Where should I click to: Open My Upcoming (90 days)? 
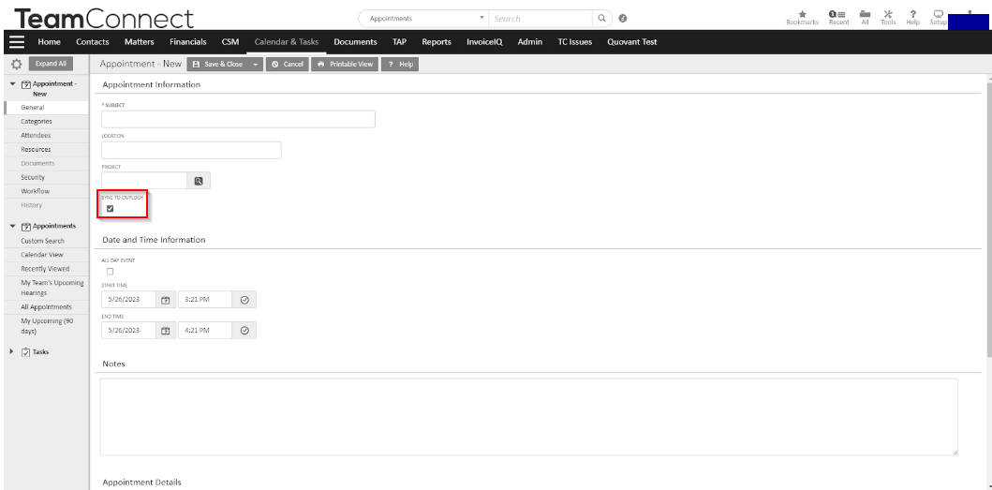click(x=47, y=326)
